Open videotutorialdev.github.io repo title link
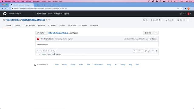Viewport: 194px width, 109px height. point(33,20)
